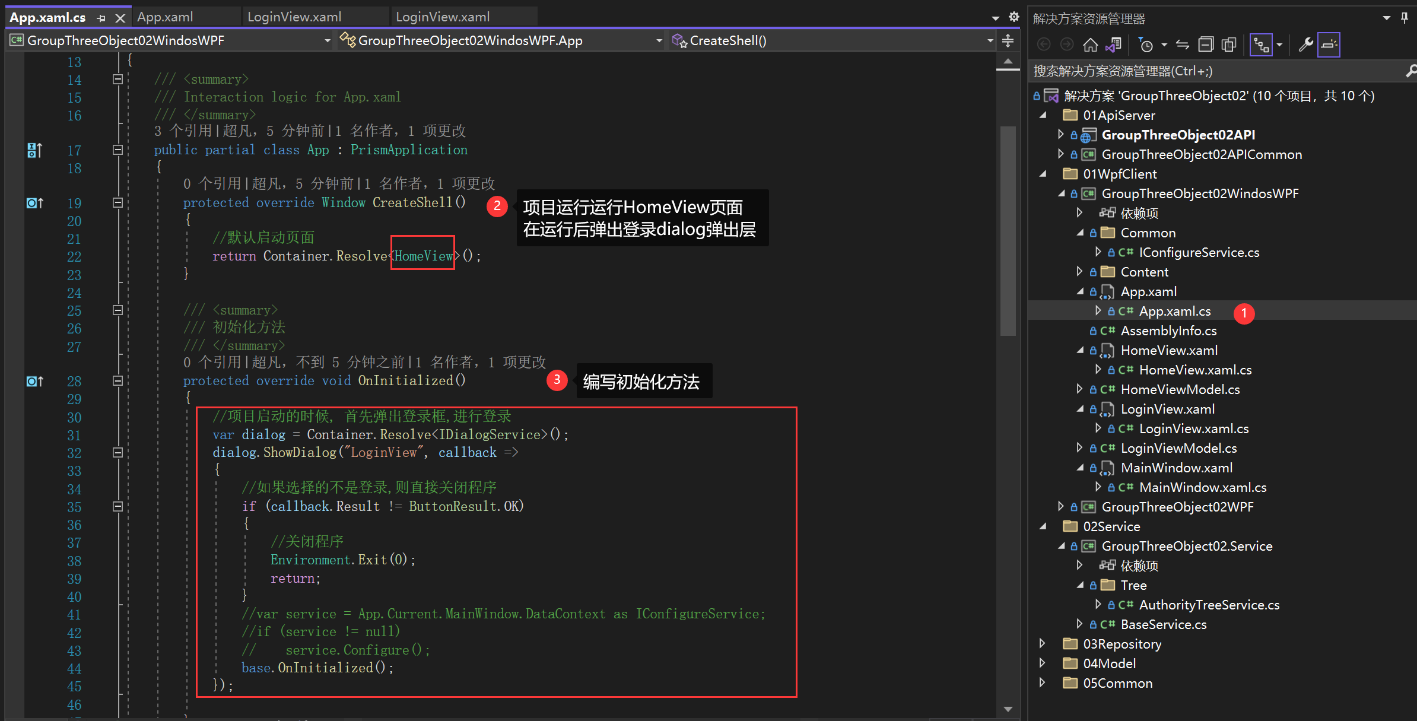
Task: Open Properties wrench icon in Solution Explorer
Action: (1305, 45)
